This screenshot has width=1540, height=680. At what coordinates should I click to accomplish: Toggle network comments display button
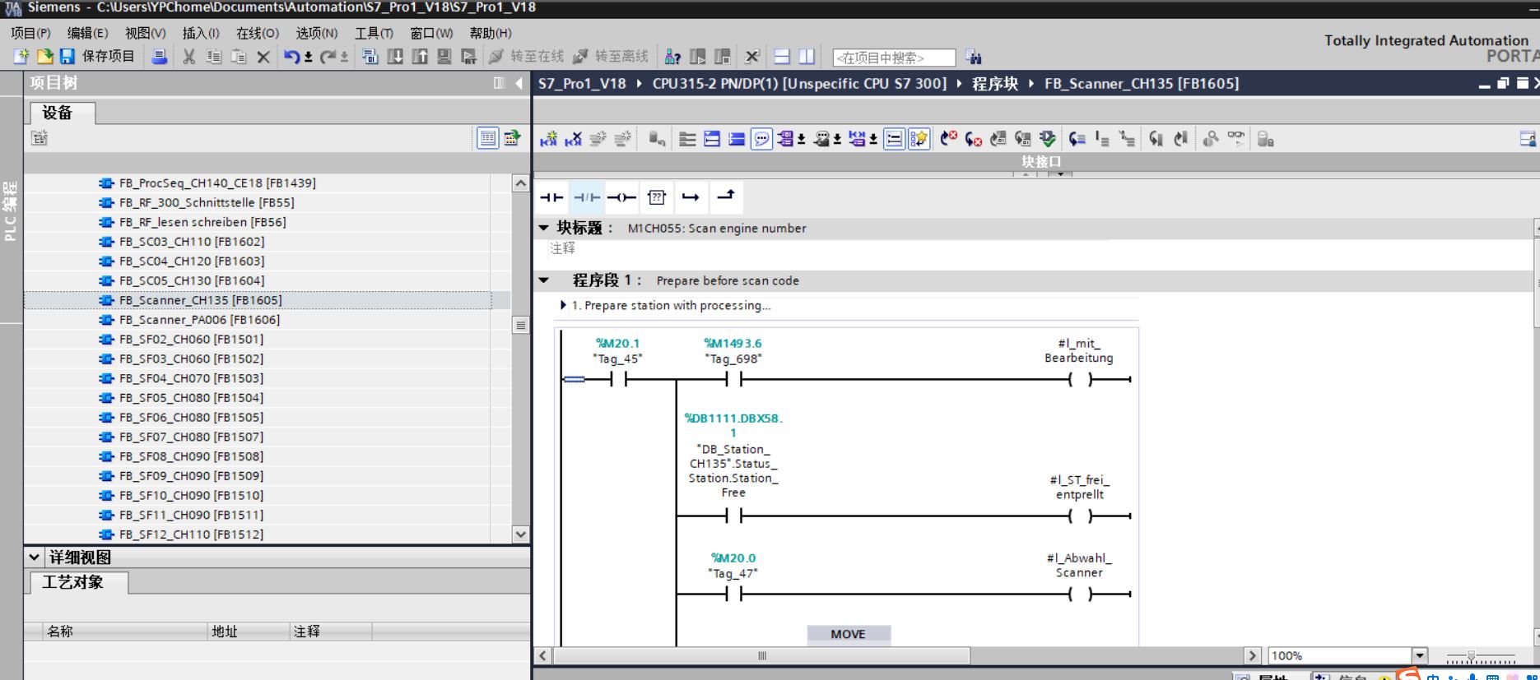[894, 139]
